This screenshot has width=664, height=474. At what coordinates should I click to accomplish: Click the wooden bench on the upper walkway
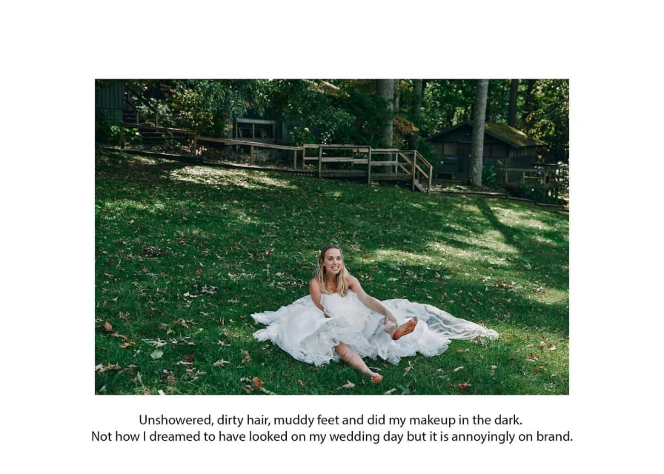coord(255,128)
